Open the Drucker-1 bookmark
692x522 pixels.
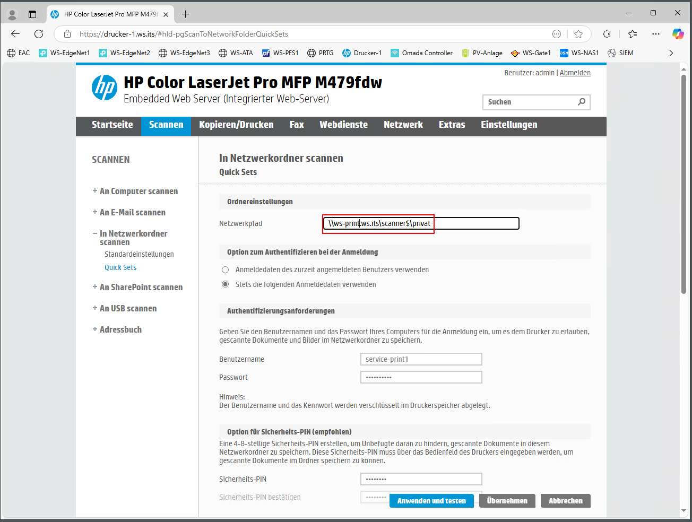coord(362,53)
